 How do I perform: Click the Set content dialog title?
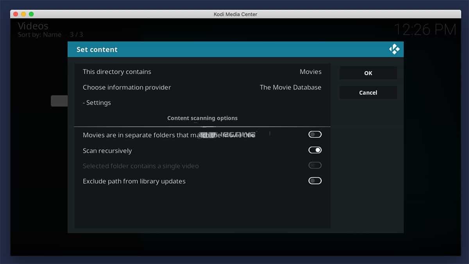97,50
